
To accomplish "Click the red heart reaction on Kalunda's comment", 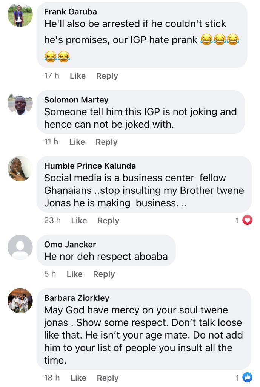I will point(247,220).
